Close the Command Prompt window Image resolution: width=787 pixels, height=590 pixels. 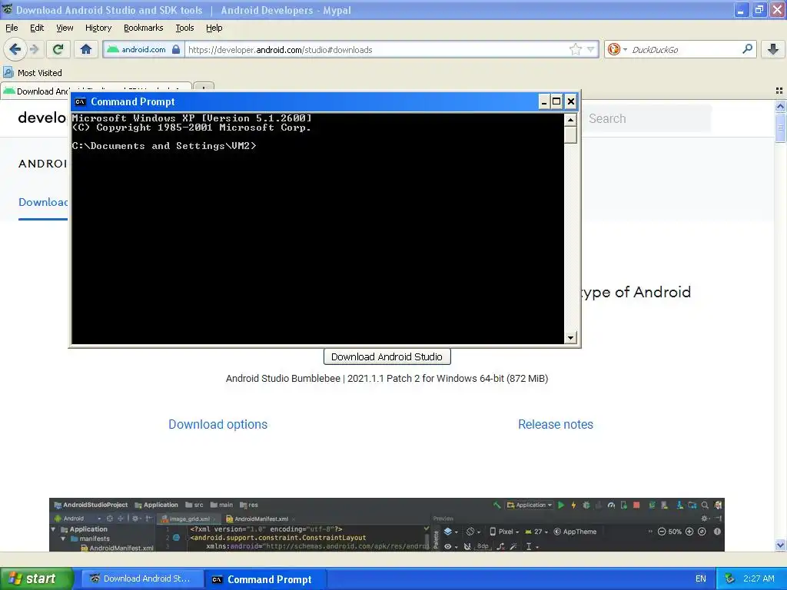tap(571, 102)
